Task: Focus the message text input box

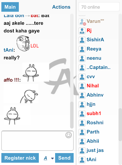Action: coord(37,141)
